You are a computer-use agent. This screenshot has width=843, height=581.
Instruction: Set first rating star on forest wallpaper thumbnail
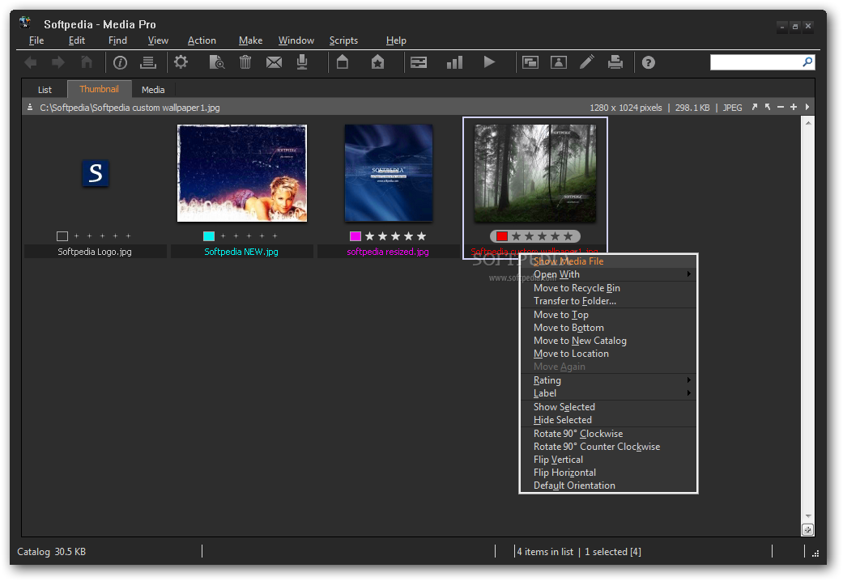point(516,236)
